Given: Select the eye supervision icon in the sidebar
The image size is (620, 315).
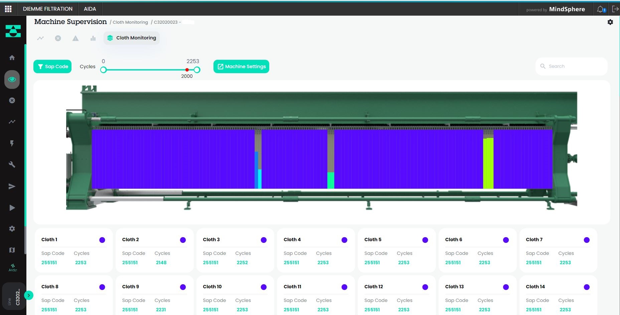Looking at the screenshot, I should (12, 80).
